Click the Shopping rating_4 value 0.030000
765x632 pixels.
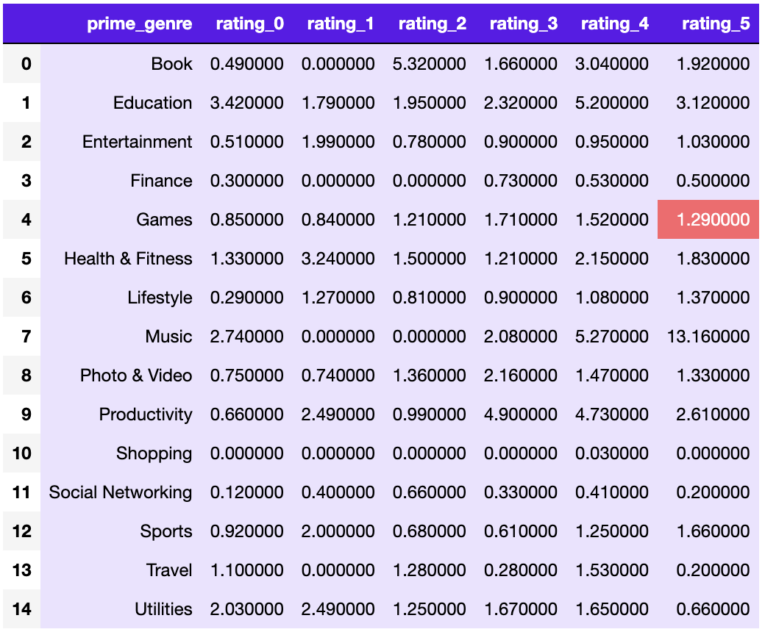click(612, 453)
